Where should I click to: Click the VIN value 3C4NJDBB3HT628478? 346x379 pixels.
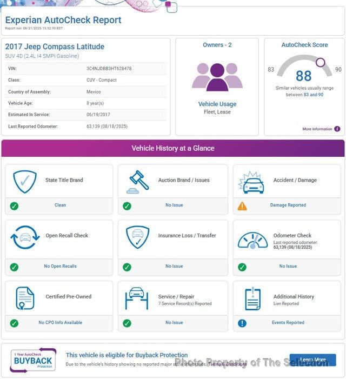[x=109, y=69]
